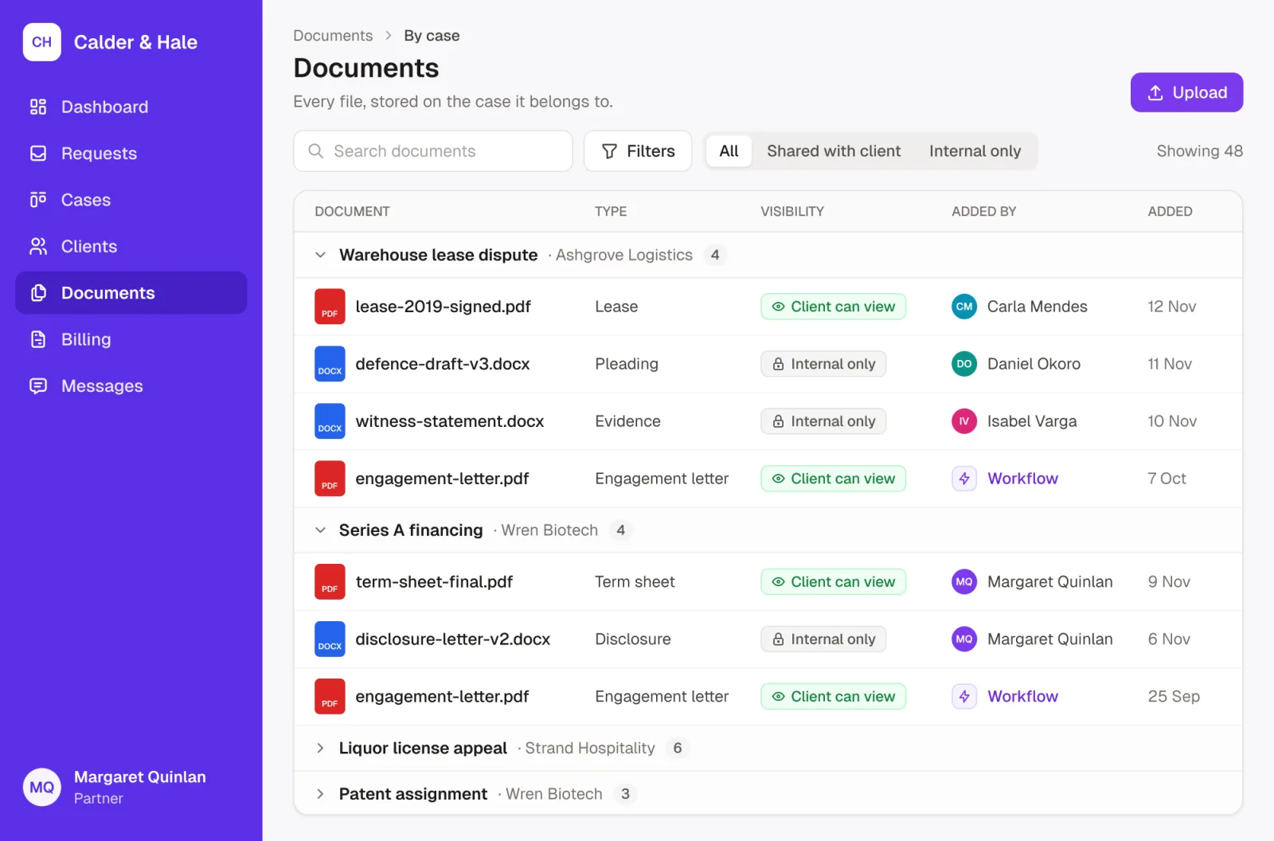1274x841 pixels.
Task: Open Documents in the sidebar
Action: 131,293
